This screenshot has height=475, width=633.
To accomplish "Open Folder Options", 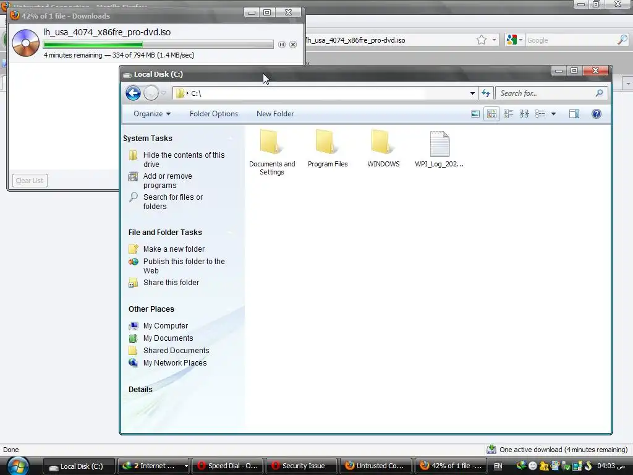I will (x=213, y=114).
